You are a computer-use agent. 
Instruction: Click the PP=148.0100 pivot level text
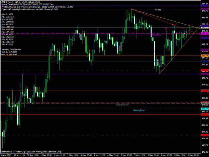pyautogui.click(x=7, y=29)
